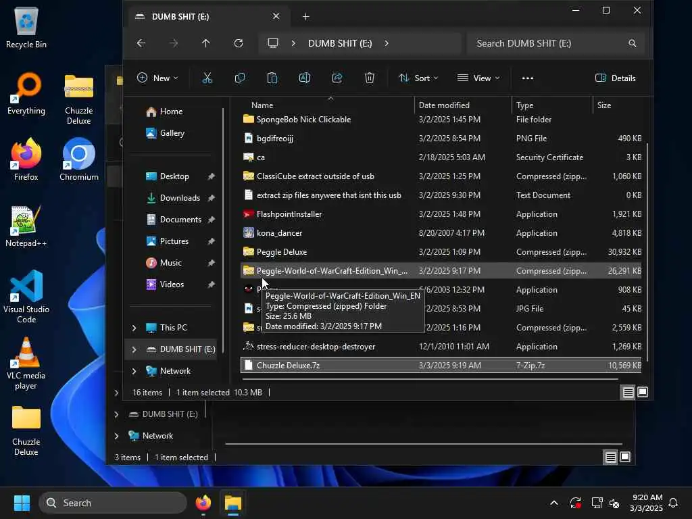Open the View dropdown menu

tap(478, 78)
